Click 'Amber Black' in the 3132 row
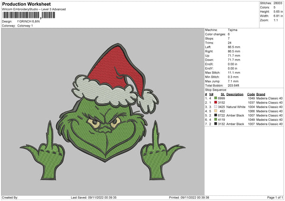 click(x=235, y=124)
